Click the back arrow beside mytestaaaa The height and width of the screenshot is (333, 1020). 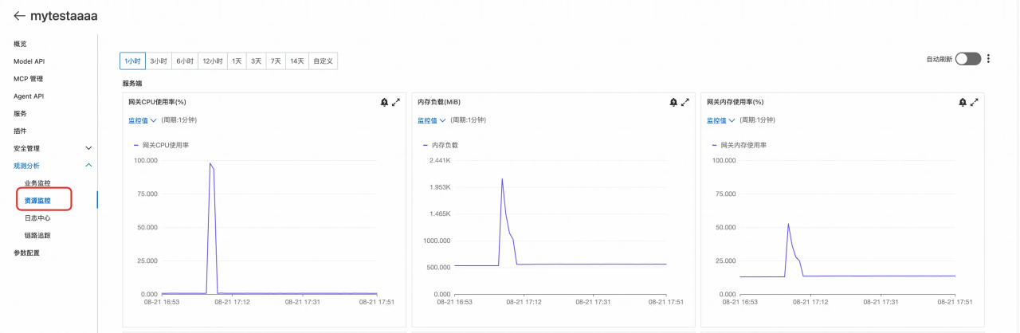(20, 16)
